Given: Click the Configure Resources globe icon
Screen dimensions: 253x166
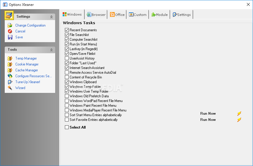Looking at the screenshot, I should coord(10,76).
